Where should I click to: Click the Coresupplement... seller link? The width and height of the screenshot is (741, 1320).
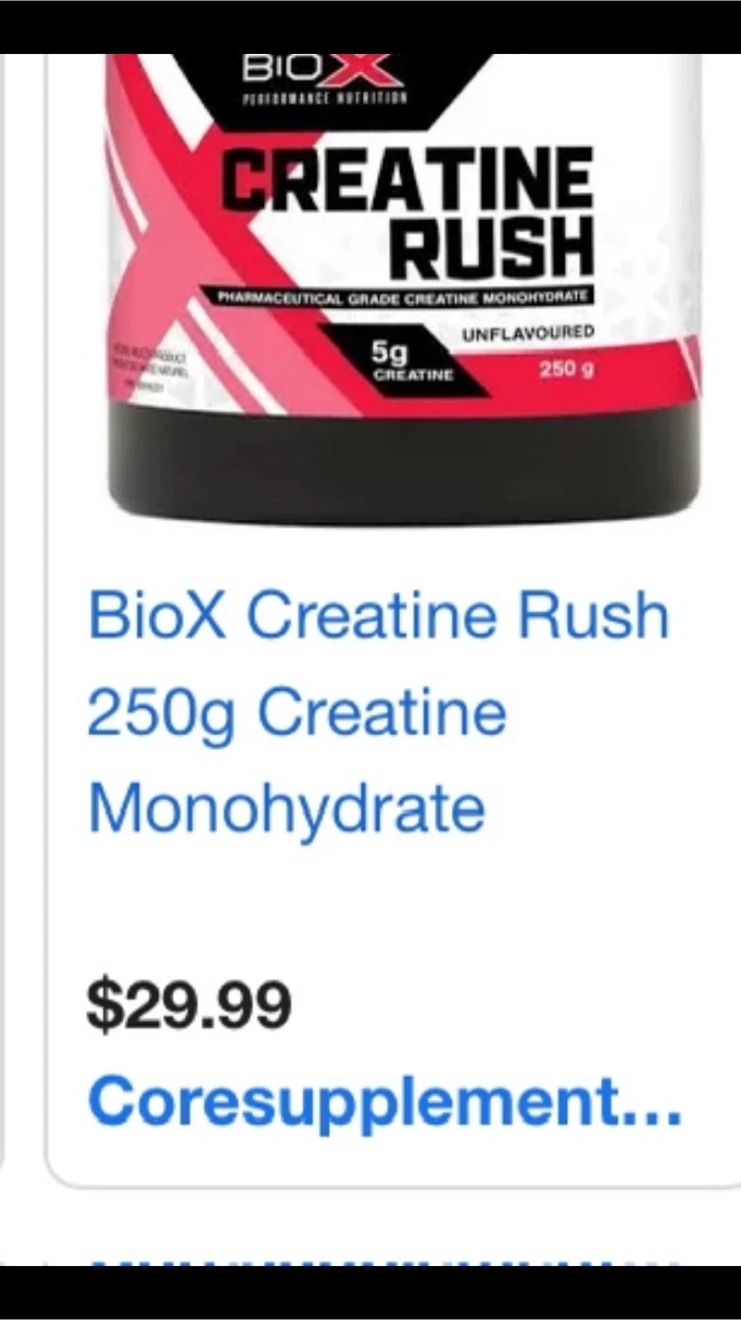(385, 1100)
